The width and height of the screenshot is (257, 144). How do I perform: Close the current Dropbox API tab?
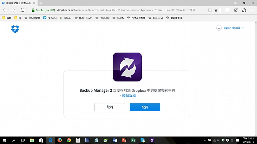point(34,3)
